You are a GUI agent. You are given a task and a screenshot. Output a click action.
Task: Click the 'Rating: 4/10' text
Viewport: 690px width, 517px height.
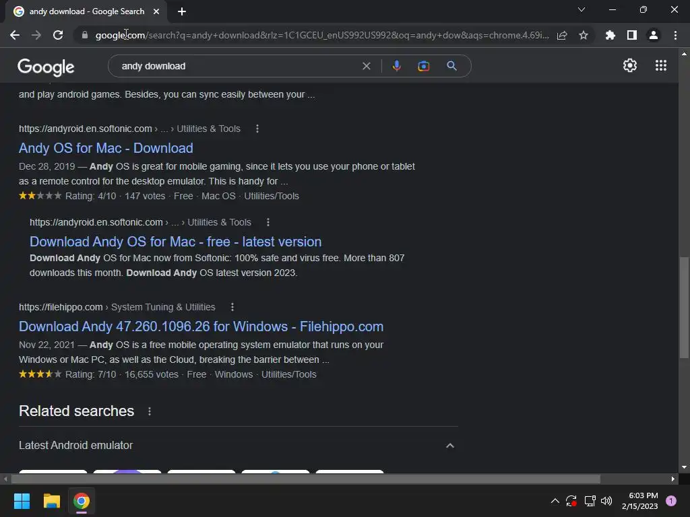point(91,196)
